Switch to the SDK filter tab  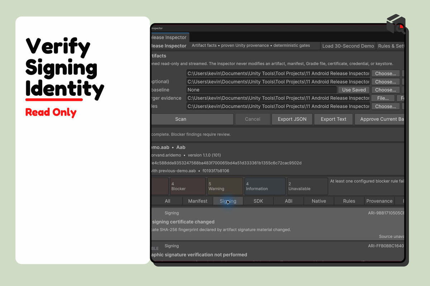click(258, 201)
